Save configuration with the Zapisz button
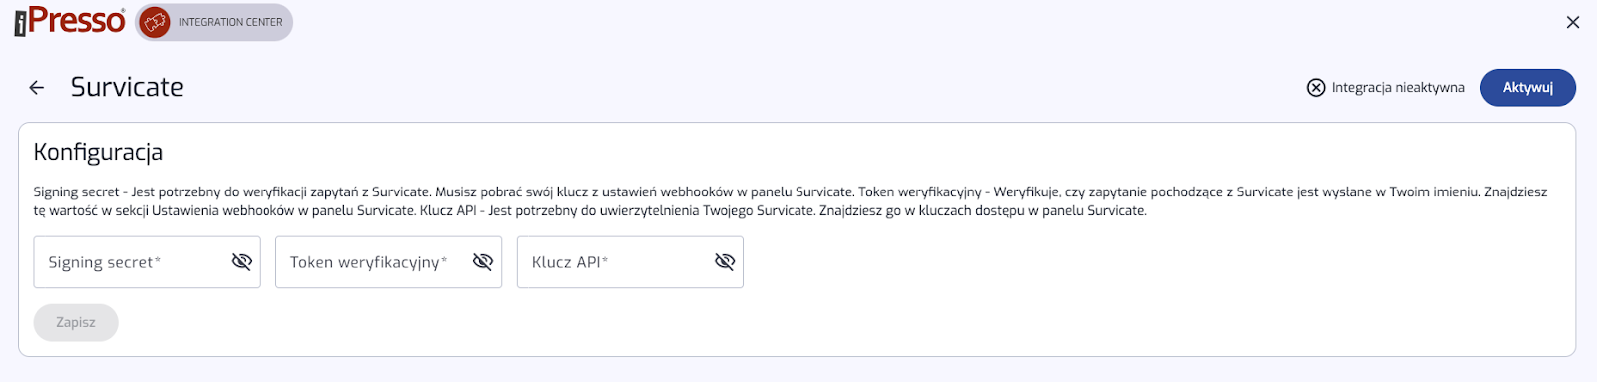Screen dimensions: 1597x382 76,322
